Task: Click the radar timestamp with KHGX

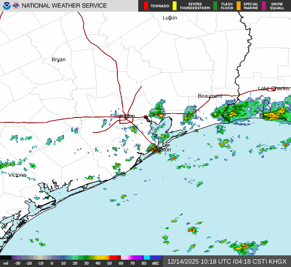Action: (x=226, y=261)
